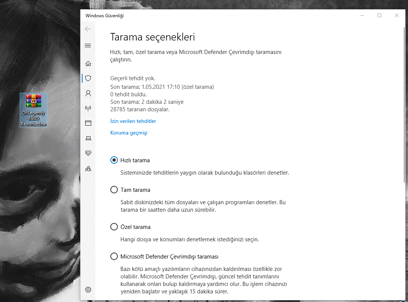Click the back arrow in Windows Güvenliği
Screen dimensions: 408x302
coord(88,29)
